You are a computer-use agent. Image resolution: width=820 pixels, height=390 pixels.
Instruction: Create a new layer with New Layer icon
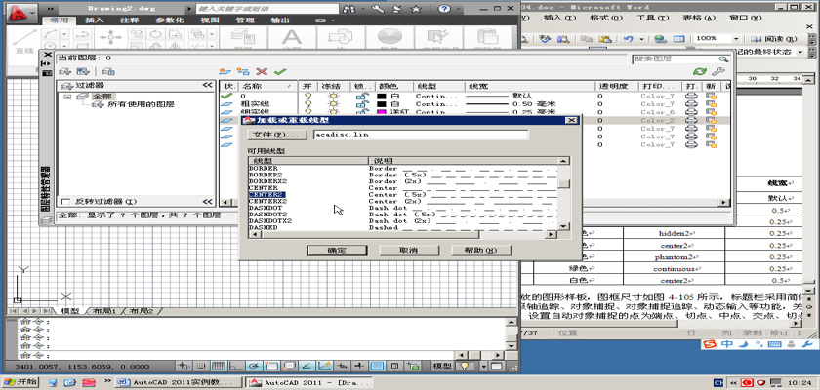pos(225,71)
